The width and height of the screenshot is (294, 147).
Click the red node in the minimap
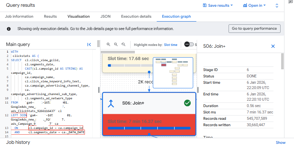tap(164, 65)
